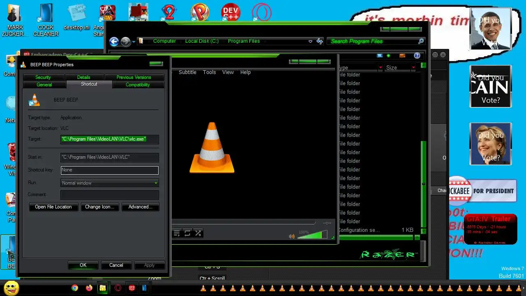Open the Start menu smiley button

(x=12, y=287)
